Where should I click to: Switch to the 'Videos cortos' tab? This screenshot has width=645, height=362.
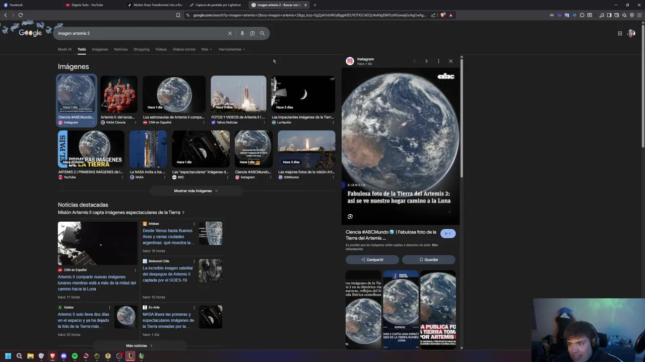pos(184,49)
